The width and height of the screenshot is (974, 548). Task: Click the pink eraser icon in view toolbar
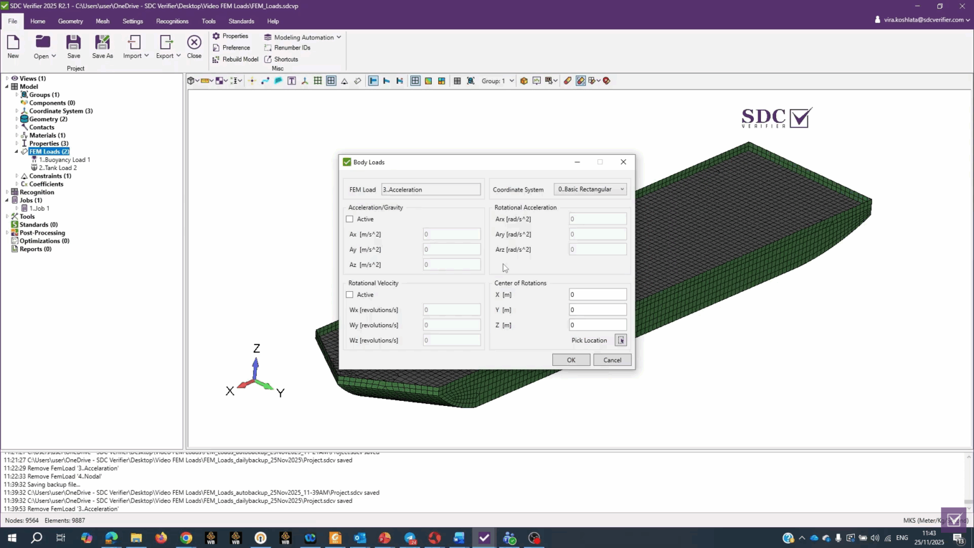click(567, 81)
